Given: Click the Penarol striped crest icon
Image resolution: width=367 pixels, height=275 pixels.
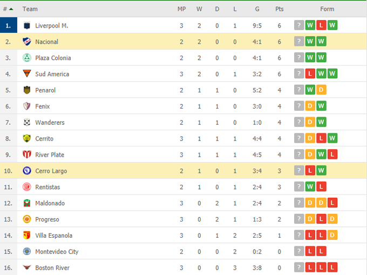Looking at the screenshot, I should click(27, 90).
